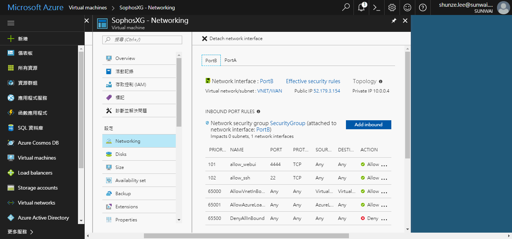The width and height of the screenshot is (512, 239).
Task: Open Disks in settings menu
Action: pyautogui.click(x=139, y=154)
